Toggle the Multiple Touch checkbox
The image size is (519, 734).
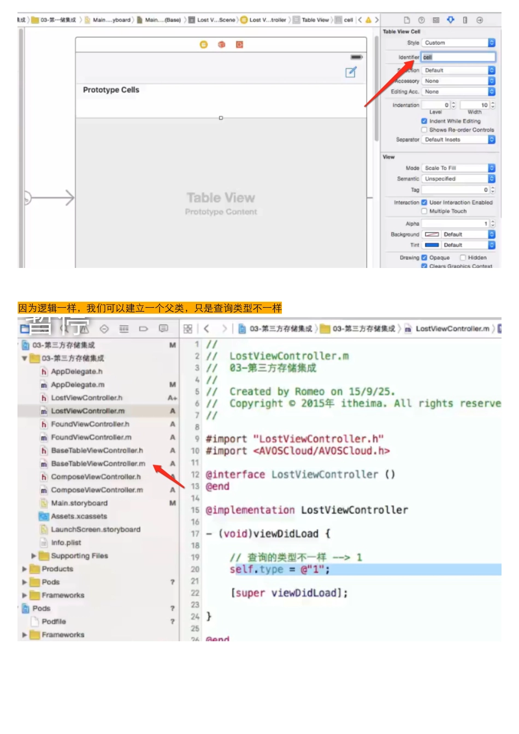coord(424,211)
